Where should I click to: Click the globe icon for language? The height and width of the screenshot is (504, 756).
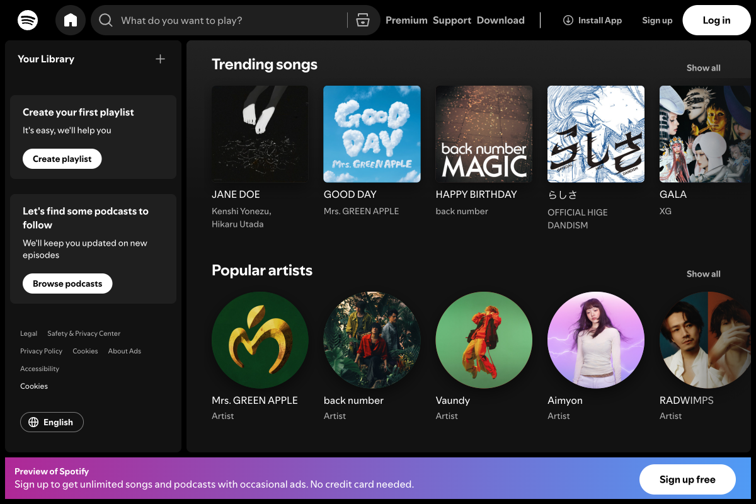[x=34, y=422]
